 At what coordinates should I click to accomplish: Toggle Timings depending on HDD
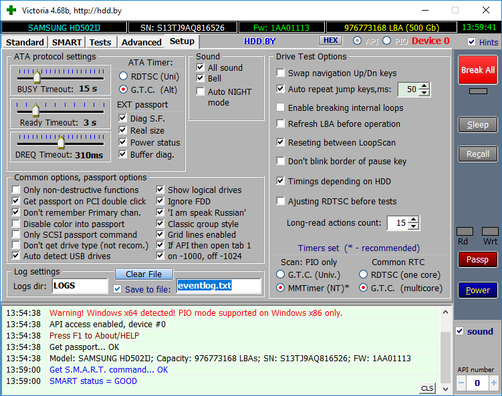coord(281,181)
